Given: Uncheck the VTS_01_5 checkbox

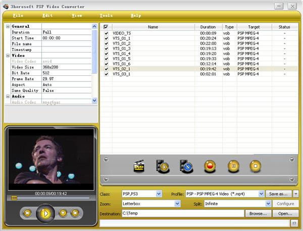Looking at the screenshot, I should (106, 59).
